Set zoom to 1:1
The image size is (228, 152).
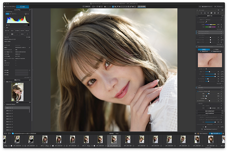tap(102, 7)
